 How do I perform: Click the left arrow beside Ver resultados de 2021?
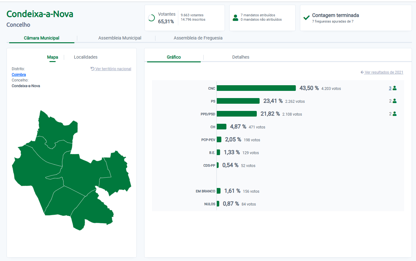pos(362,72)
